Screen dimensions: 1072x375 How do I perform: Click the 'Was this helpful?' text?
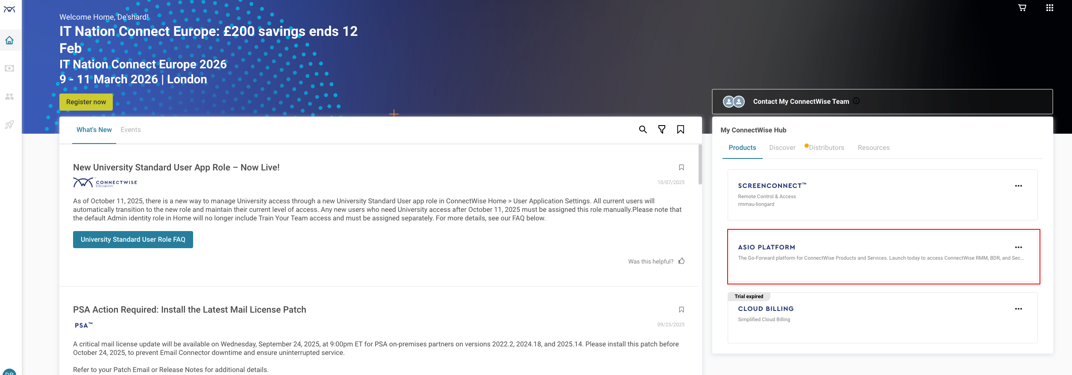pyautogui.click(x=650, y=261)
